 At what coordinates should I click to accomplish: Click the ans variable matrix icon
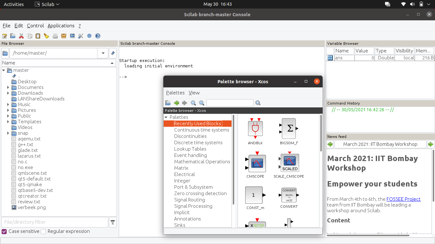click(x=330, y=58)
